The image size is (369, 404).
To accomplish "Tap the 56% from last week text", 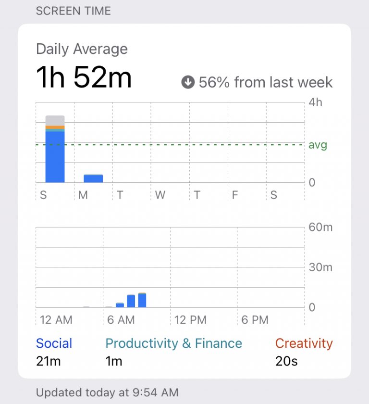I will [265, 82].
